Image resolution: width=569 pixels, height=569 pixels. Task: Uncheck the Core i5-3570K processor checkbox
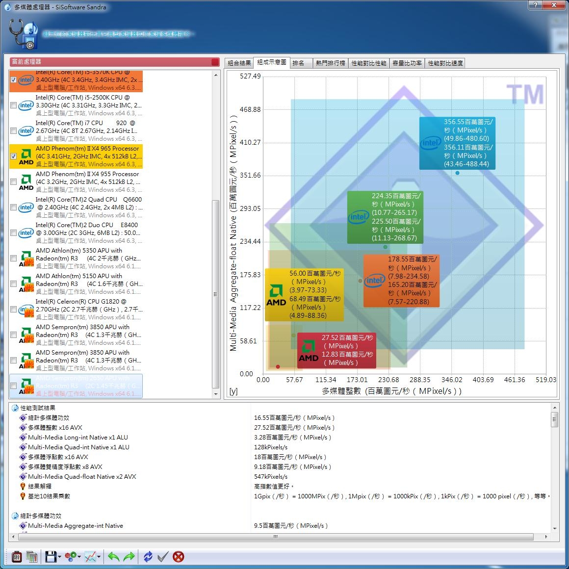[x=13, y=80]
